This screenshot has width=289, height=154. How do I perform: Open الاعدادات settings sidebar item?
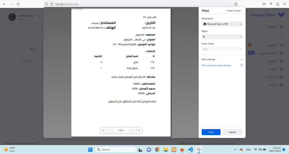click(x=274, y=77)
